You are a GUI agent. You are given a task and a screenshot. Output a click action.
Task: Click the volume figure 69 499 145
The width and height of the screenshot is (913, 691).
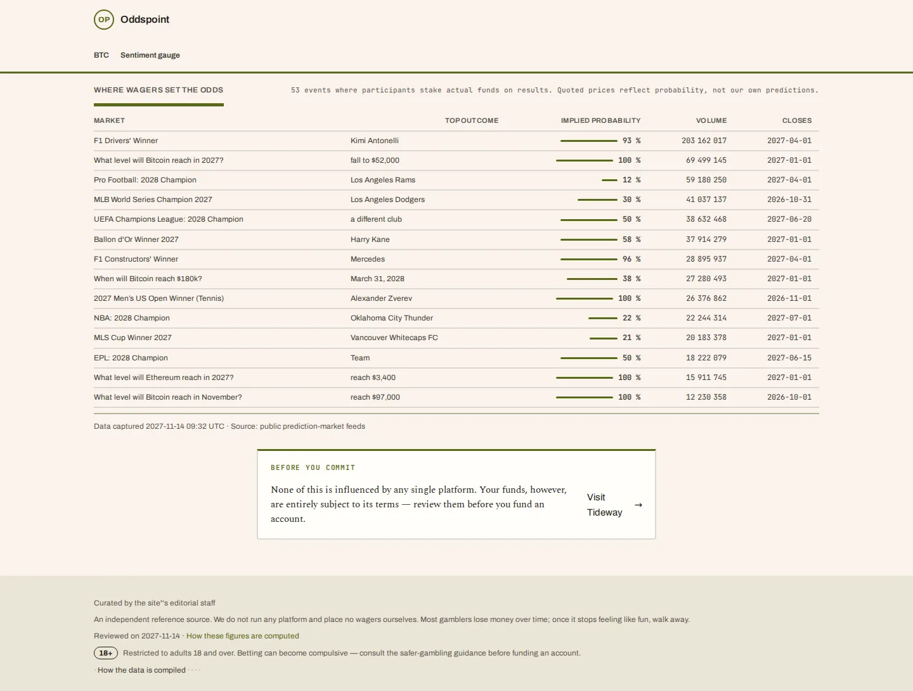coord(706,160)
